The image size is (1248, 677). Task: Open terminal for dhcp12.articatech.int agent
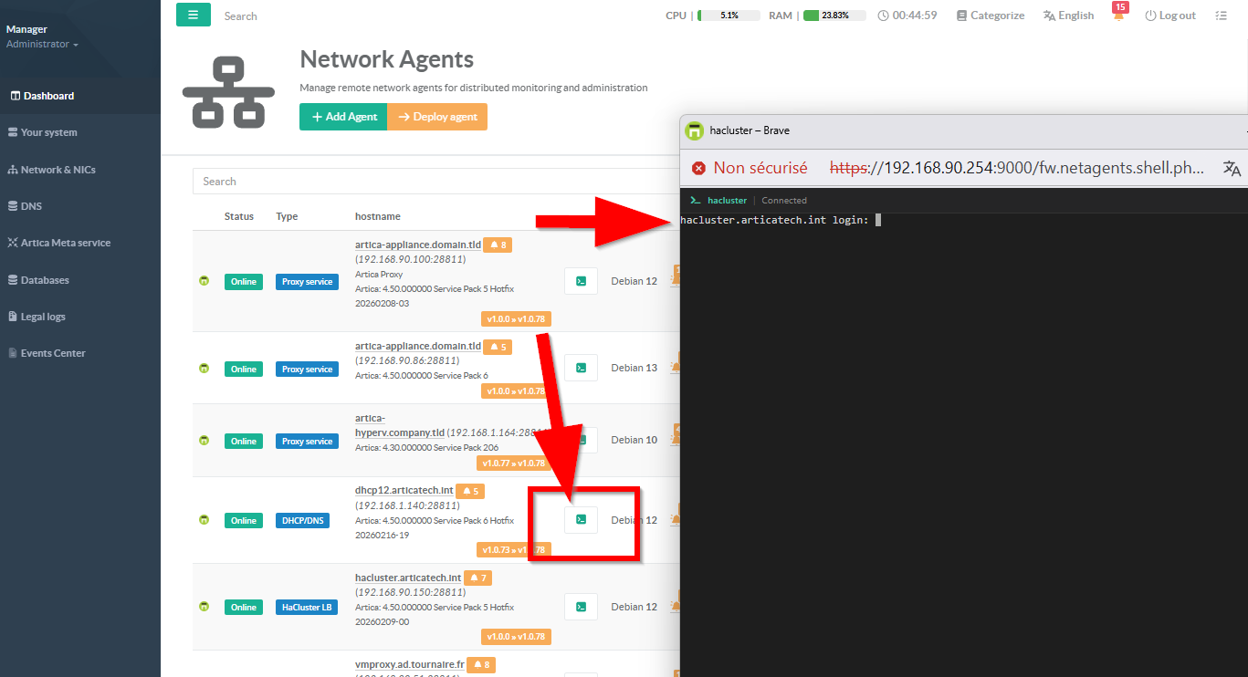point(581,519)
